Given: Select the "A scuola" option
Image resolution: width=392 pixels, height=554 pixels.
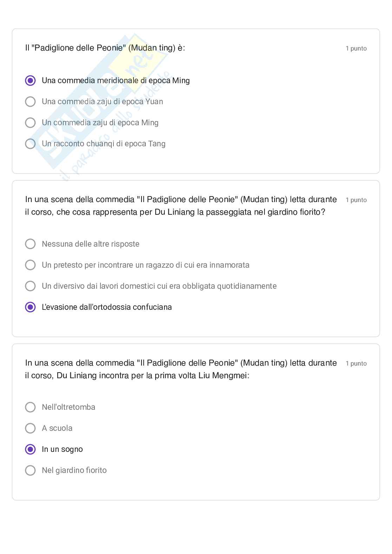Looking at the screenshot, I should (31, 428).
